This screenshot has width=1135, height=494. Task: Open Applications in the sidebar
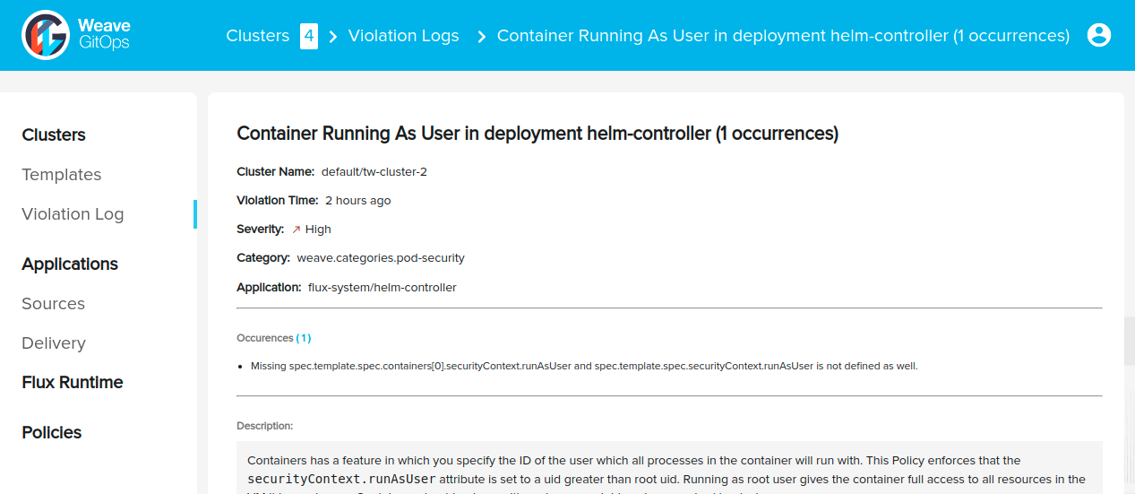pos(70,264)
